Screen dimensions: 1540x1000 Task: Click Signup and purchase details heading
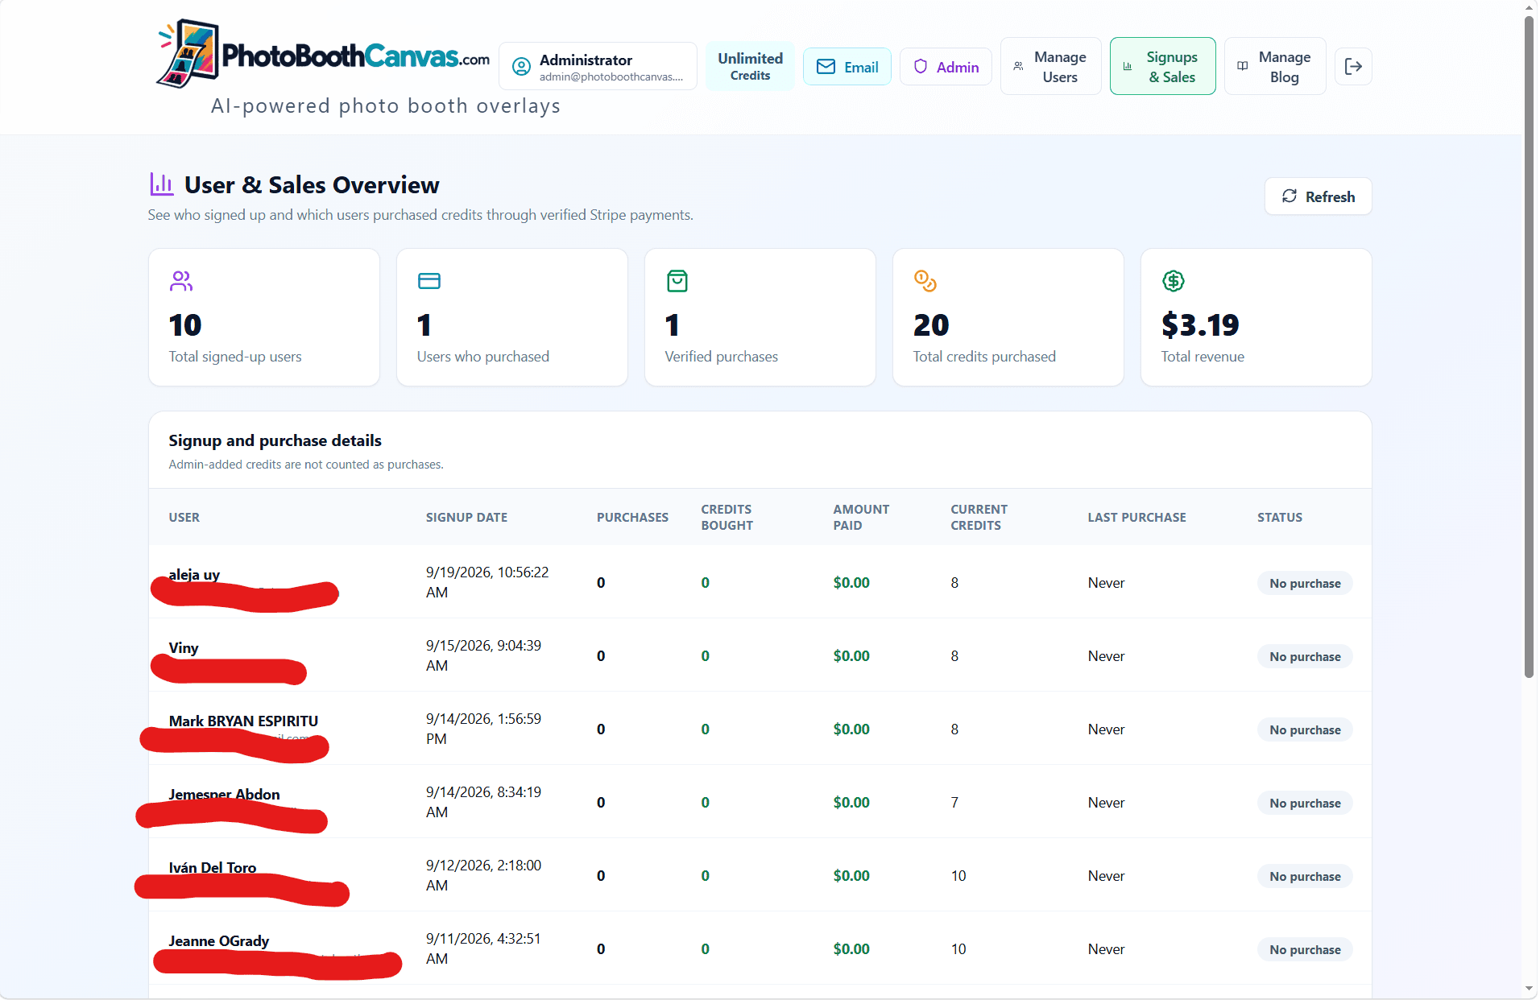[x=275, y=440]
